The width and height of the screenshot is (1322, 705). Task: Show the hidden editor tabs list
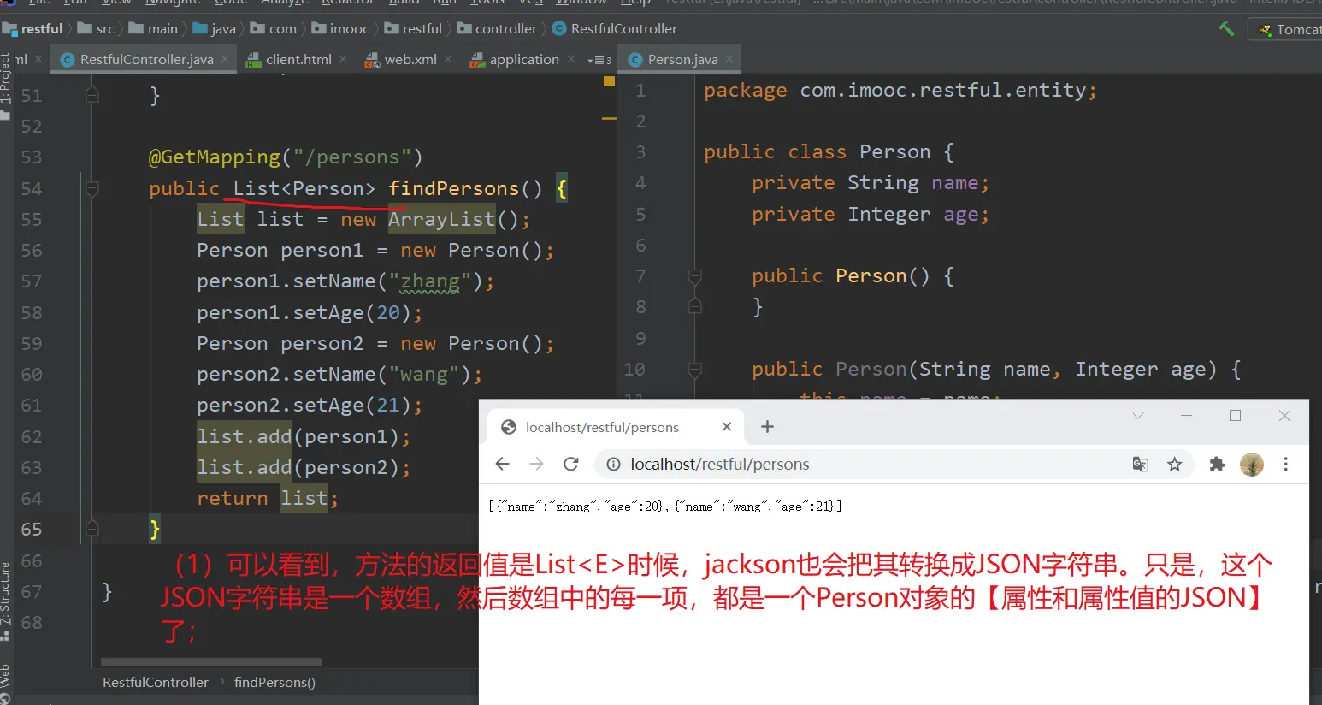click(x=599, y=60)
